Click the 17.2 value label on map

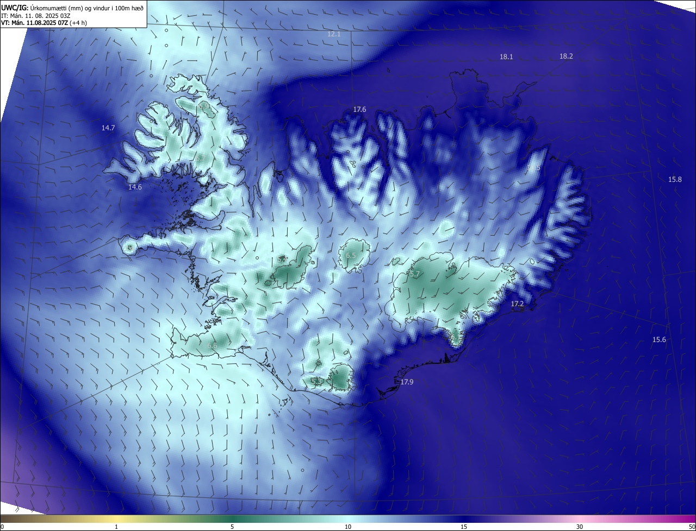(517, 304)
